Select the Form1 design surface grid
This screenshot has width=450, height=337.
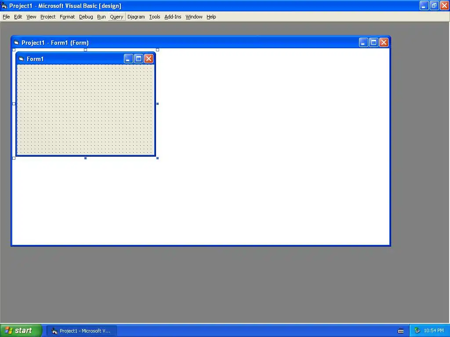86,109
